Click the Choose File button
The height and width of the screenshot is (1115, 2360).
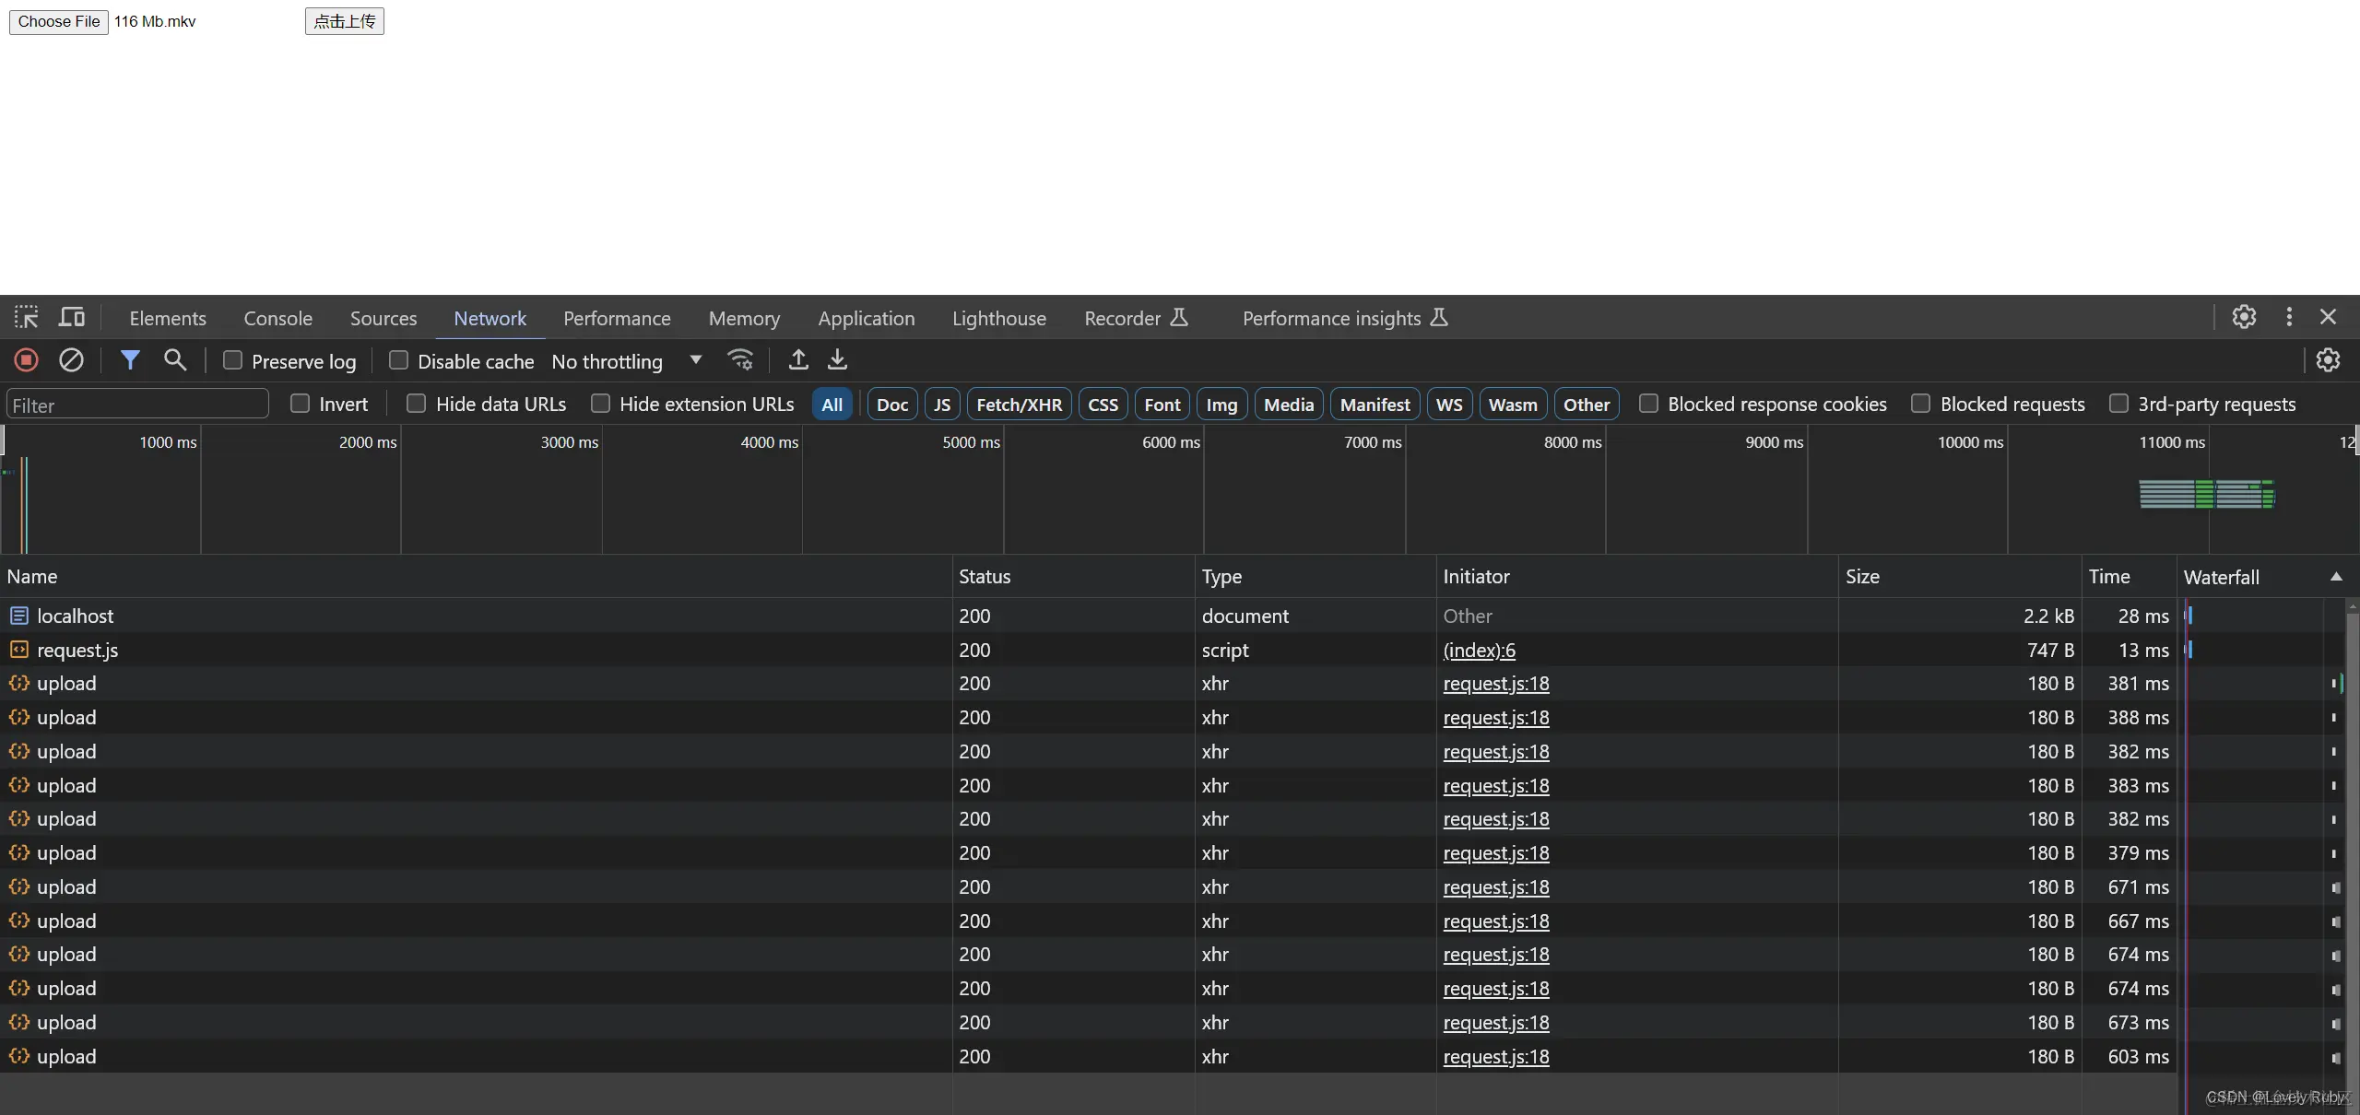tap(59, 21)
